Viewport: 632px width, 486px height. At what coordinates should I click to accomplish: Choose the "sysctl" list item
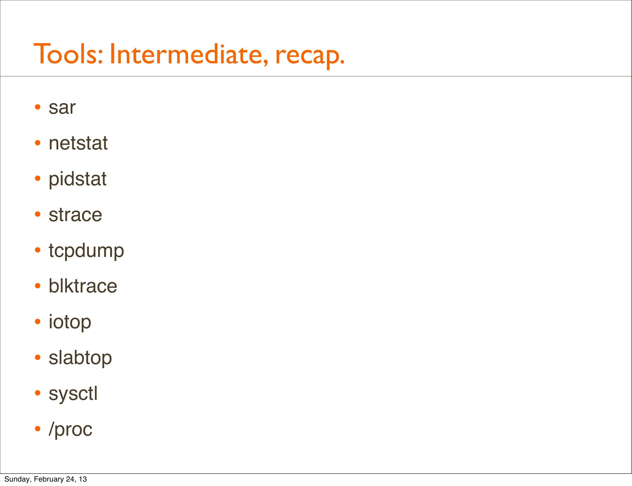[73, 394]
